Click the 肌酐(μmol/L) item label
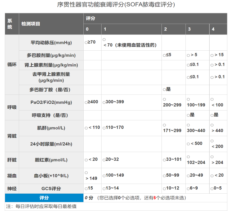This screenshot has height=211, width=232. click(x=51, y=128)
